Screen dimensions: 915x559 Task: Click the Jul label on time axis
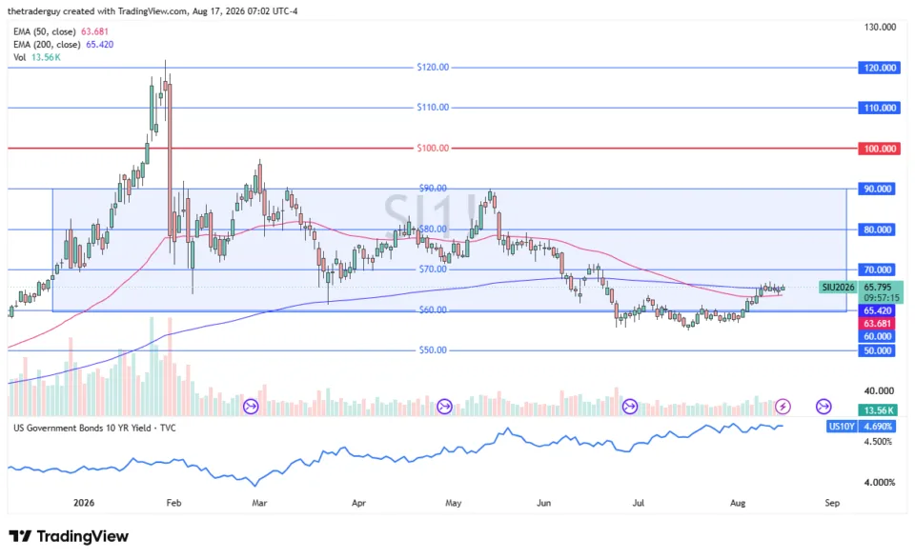tap(639, 503)
